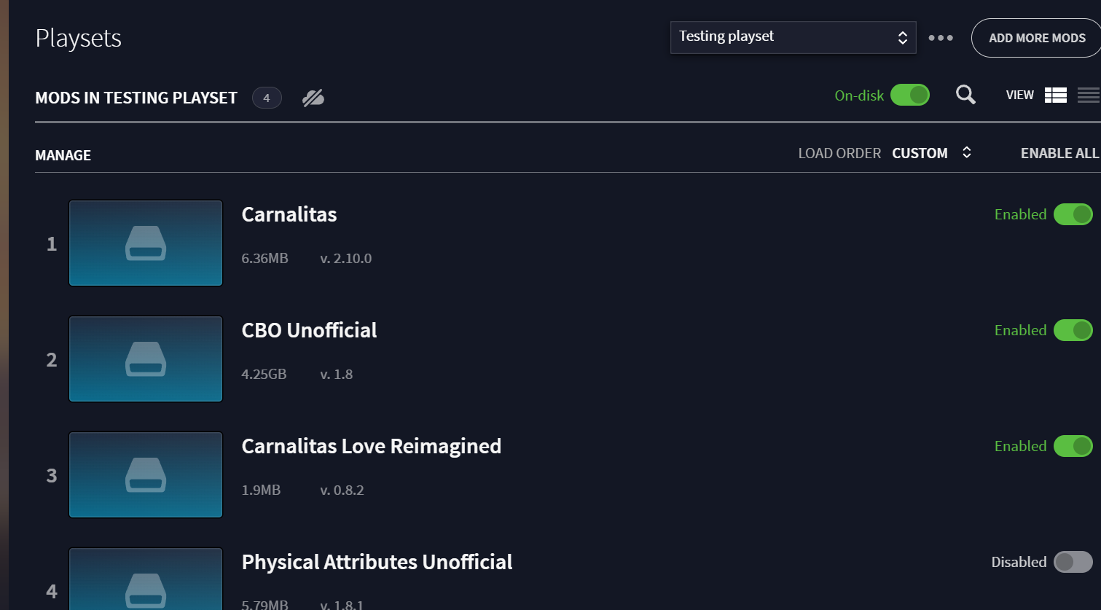Click the Carnalitas Love Reimagined disk thumbnail
The height and width of the screenshot is (610, 1101).
coord(146,475)
